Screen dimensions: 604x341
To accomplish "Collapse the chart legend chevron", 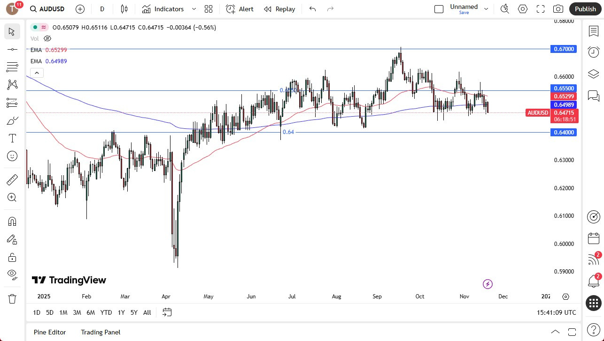I will 37,73.
